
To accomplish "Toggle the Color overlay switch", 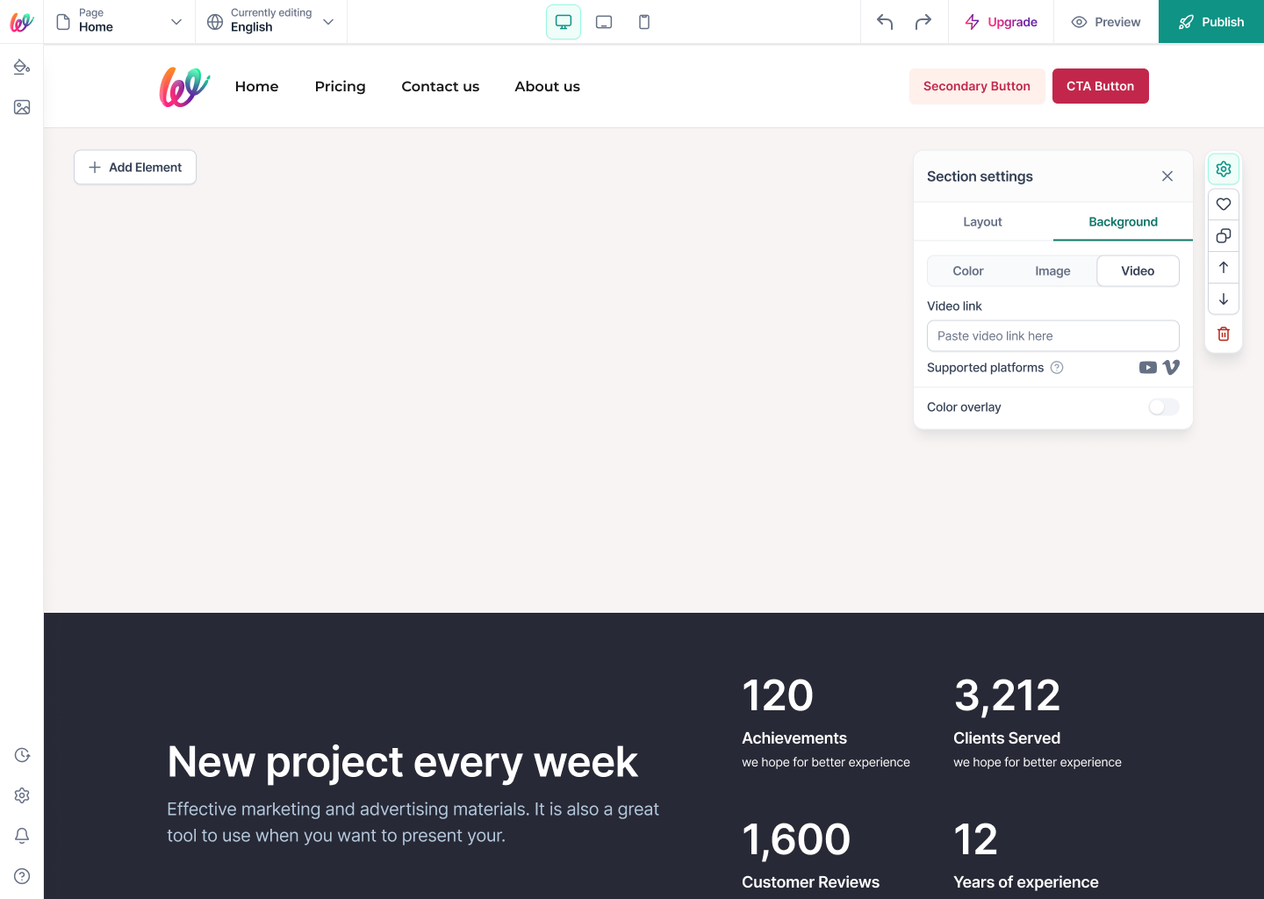I will tap(1164, 406).
